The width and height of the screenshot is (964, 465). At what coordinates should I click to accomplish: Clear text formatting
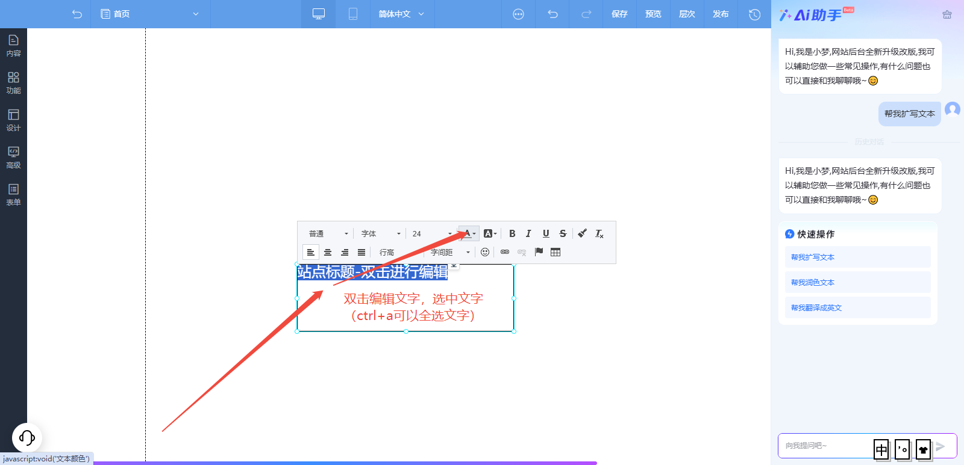coord(599,233)
